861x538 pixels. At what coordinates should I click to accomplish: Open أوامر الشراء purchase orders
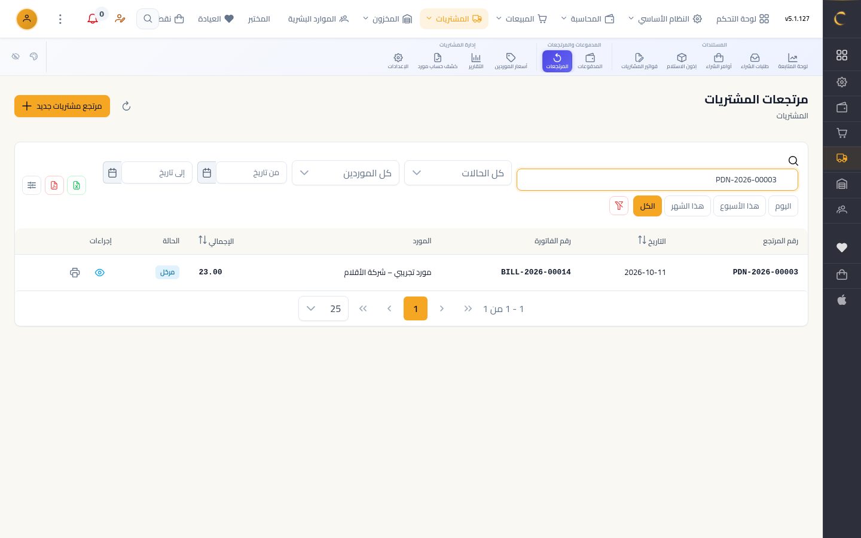tap(719, 61)
